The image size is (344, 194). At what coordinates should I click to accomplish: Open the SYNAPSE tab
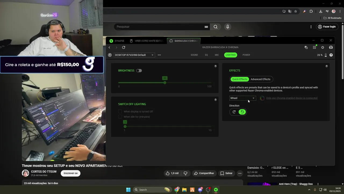click(117, 41)
